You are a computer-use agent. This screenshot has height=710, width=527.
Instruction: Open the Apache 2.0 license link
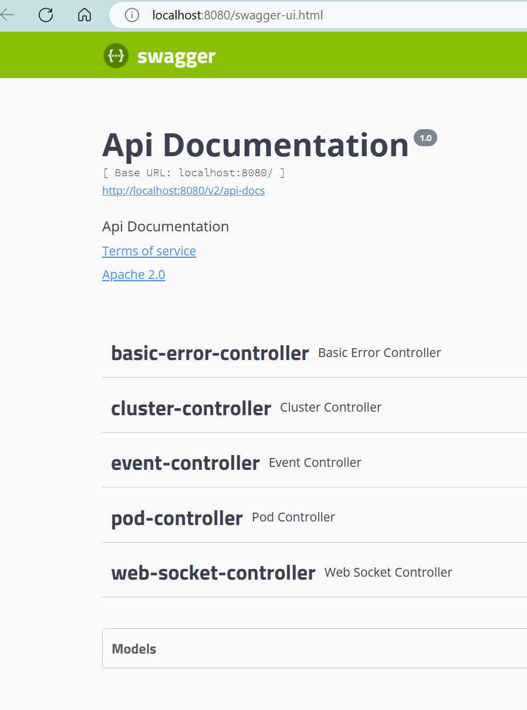134,274
